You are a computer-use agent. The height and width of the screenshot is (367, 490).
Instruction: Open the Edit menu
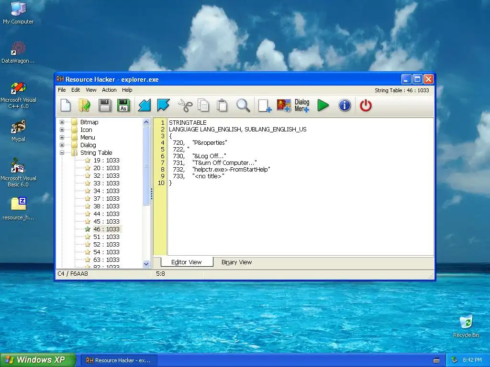pos(76,90)
